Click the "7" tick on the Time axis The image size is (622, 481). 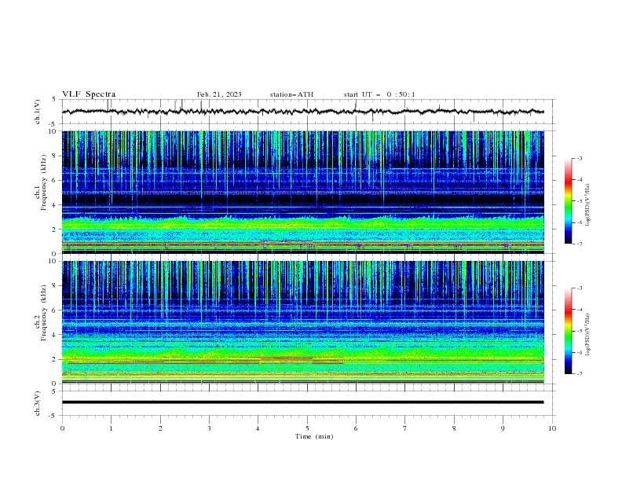pyautogui.click(x=405, y=428)
